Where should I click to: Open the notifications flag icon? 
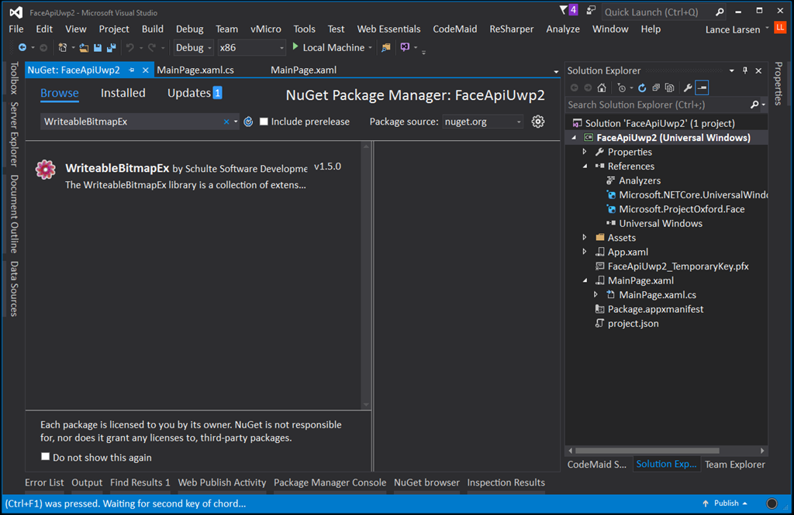(563, 10)
